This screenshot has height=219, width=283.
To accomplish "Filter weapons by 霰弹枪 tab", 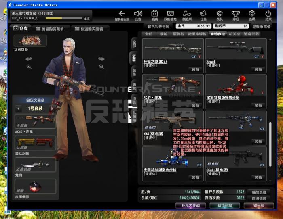I will coord(179,34).
